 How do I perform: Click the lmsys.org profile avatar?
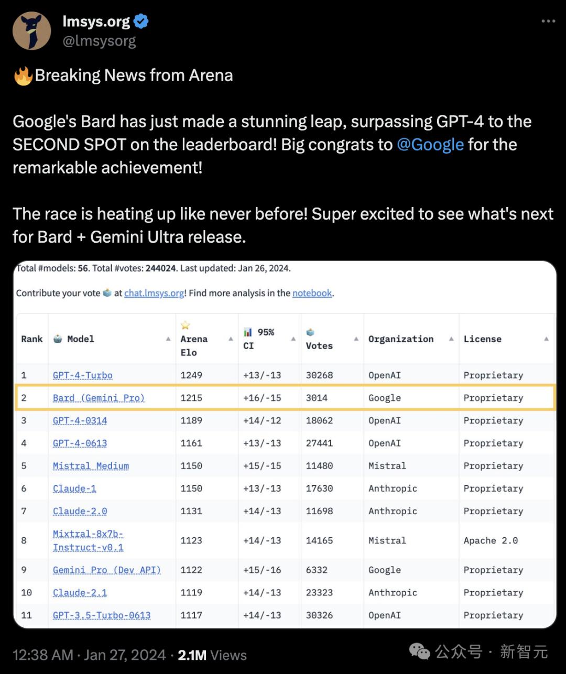(32, 31)
